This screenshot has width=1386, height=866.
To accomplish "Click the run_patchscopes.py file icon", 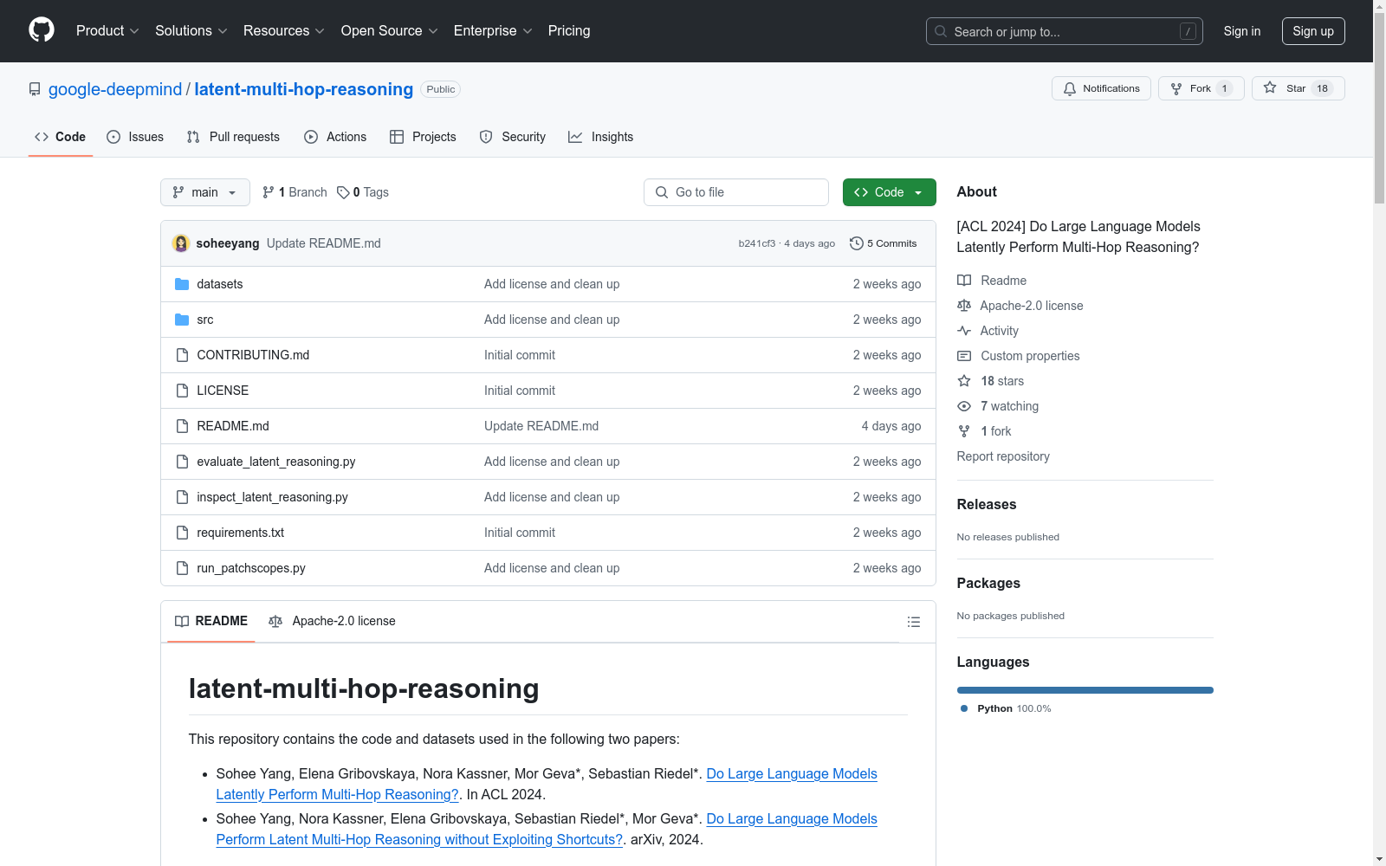I will [x=182, y=568].
